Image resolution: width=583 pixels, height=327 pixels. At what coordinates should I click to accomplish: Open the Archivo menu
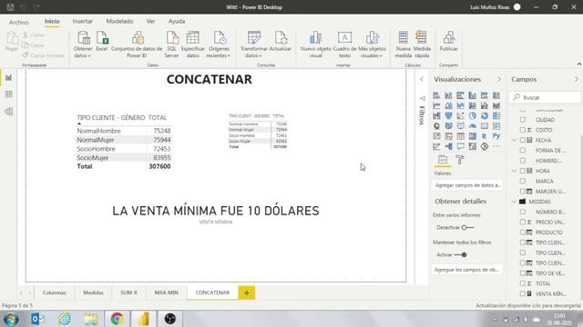pyautogui.click(x=19, y=22)
